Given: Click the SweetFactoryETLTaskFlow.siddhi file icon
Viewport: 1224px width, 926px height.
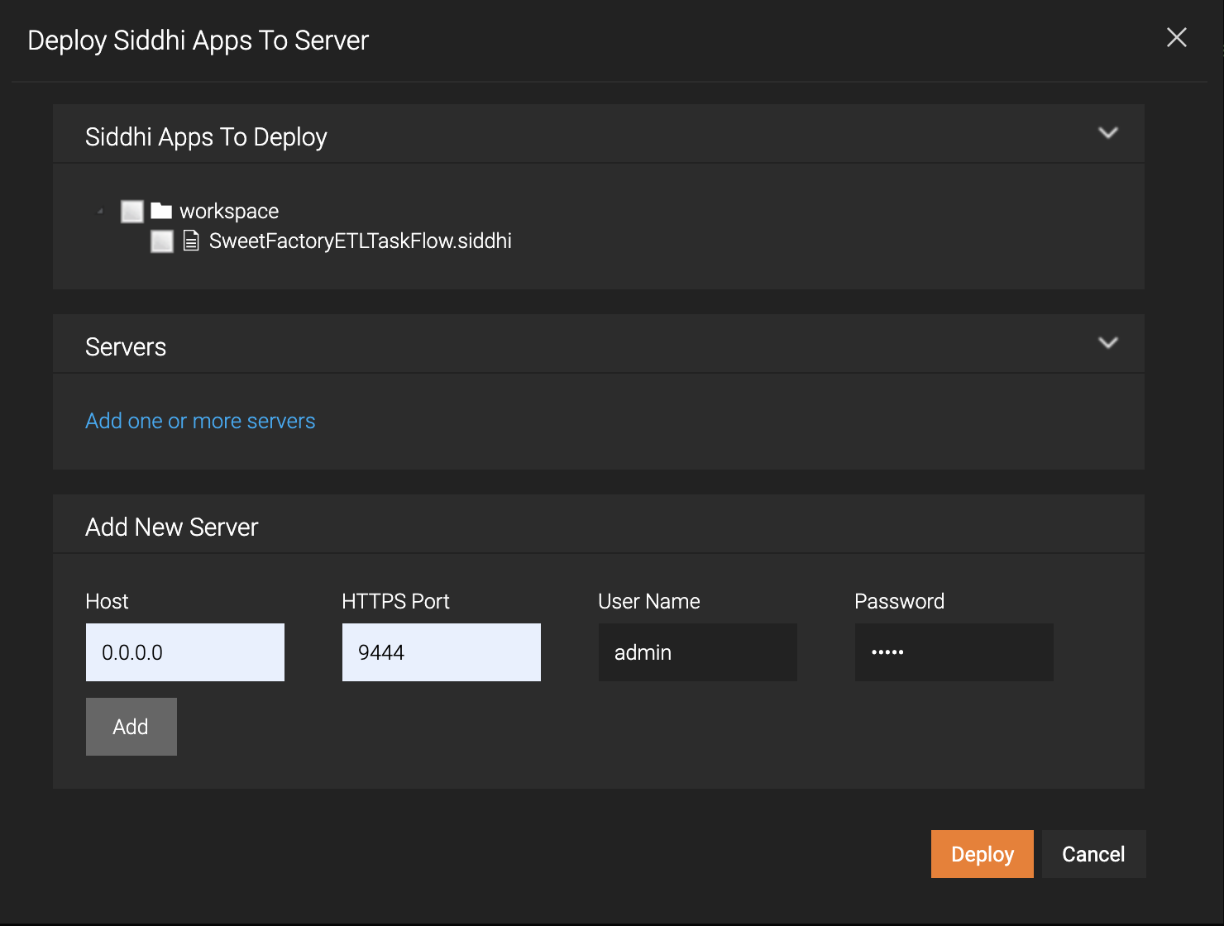Looking at the screenshot, I should click(x=191, y=241).
